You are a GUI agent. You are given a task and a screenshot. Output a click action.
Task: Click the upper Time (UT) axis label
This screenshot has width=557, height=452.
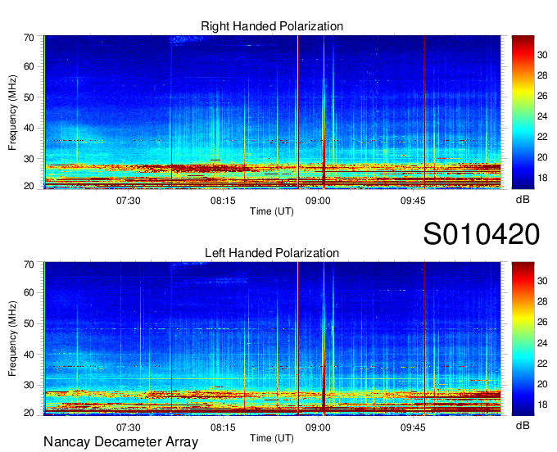[272, 211]
